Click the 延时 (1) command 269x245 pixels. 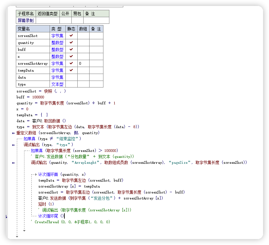pyautogui.click(x=46, y=204)
